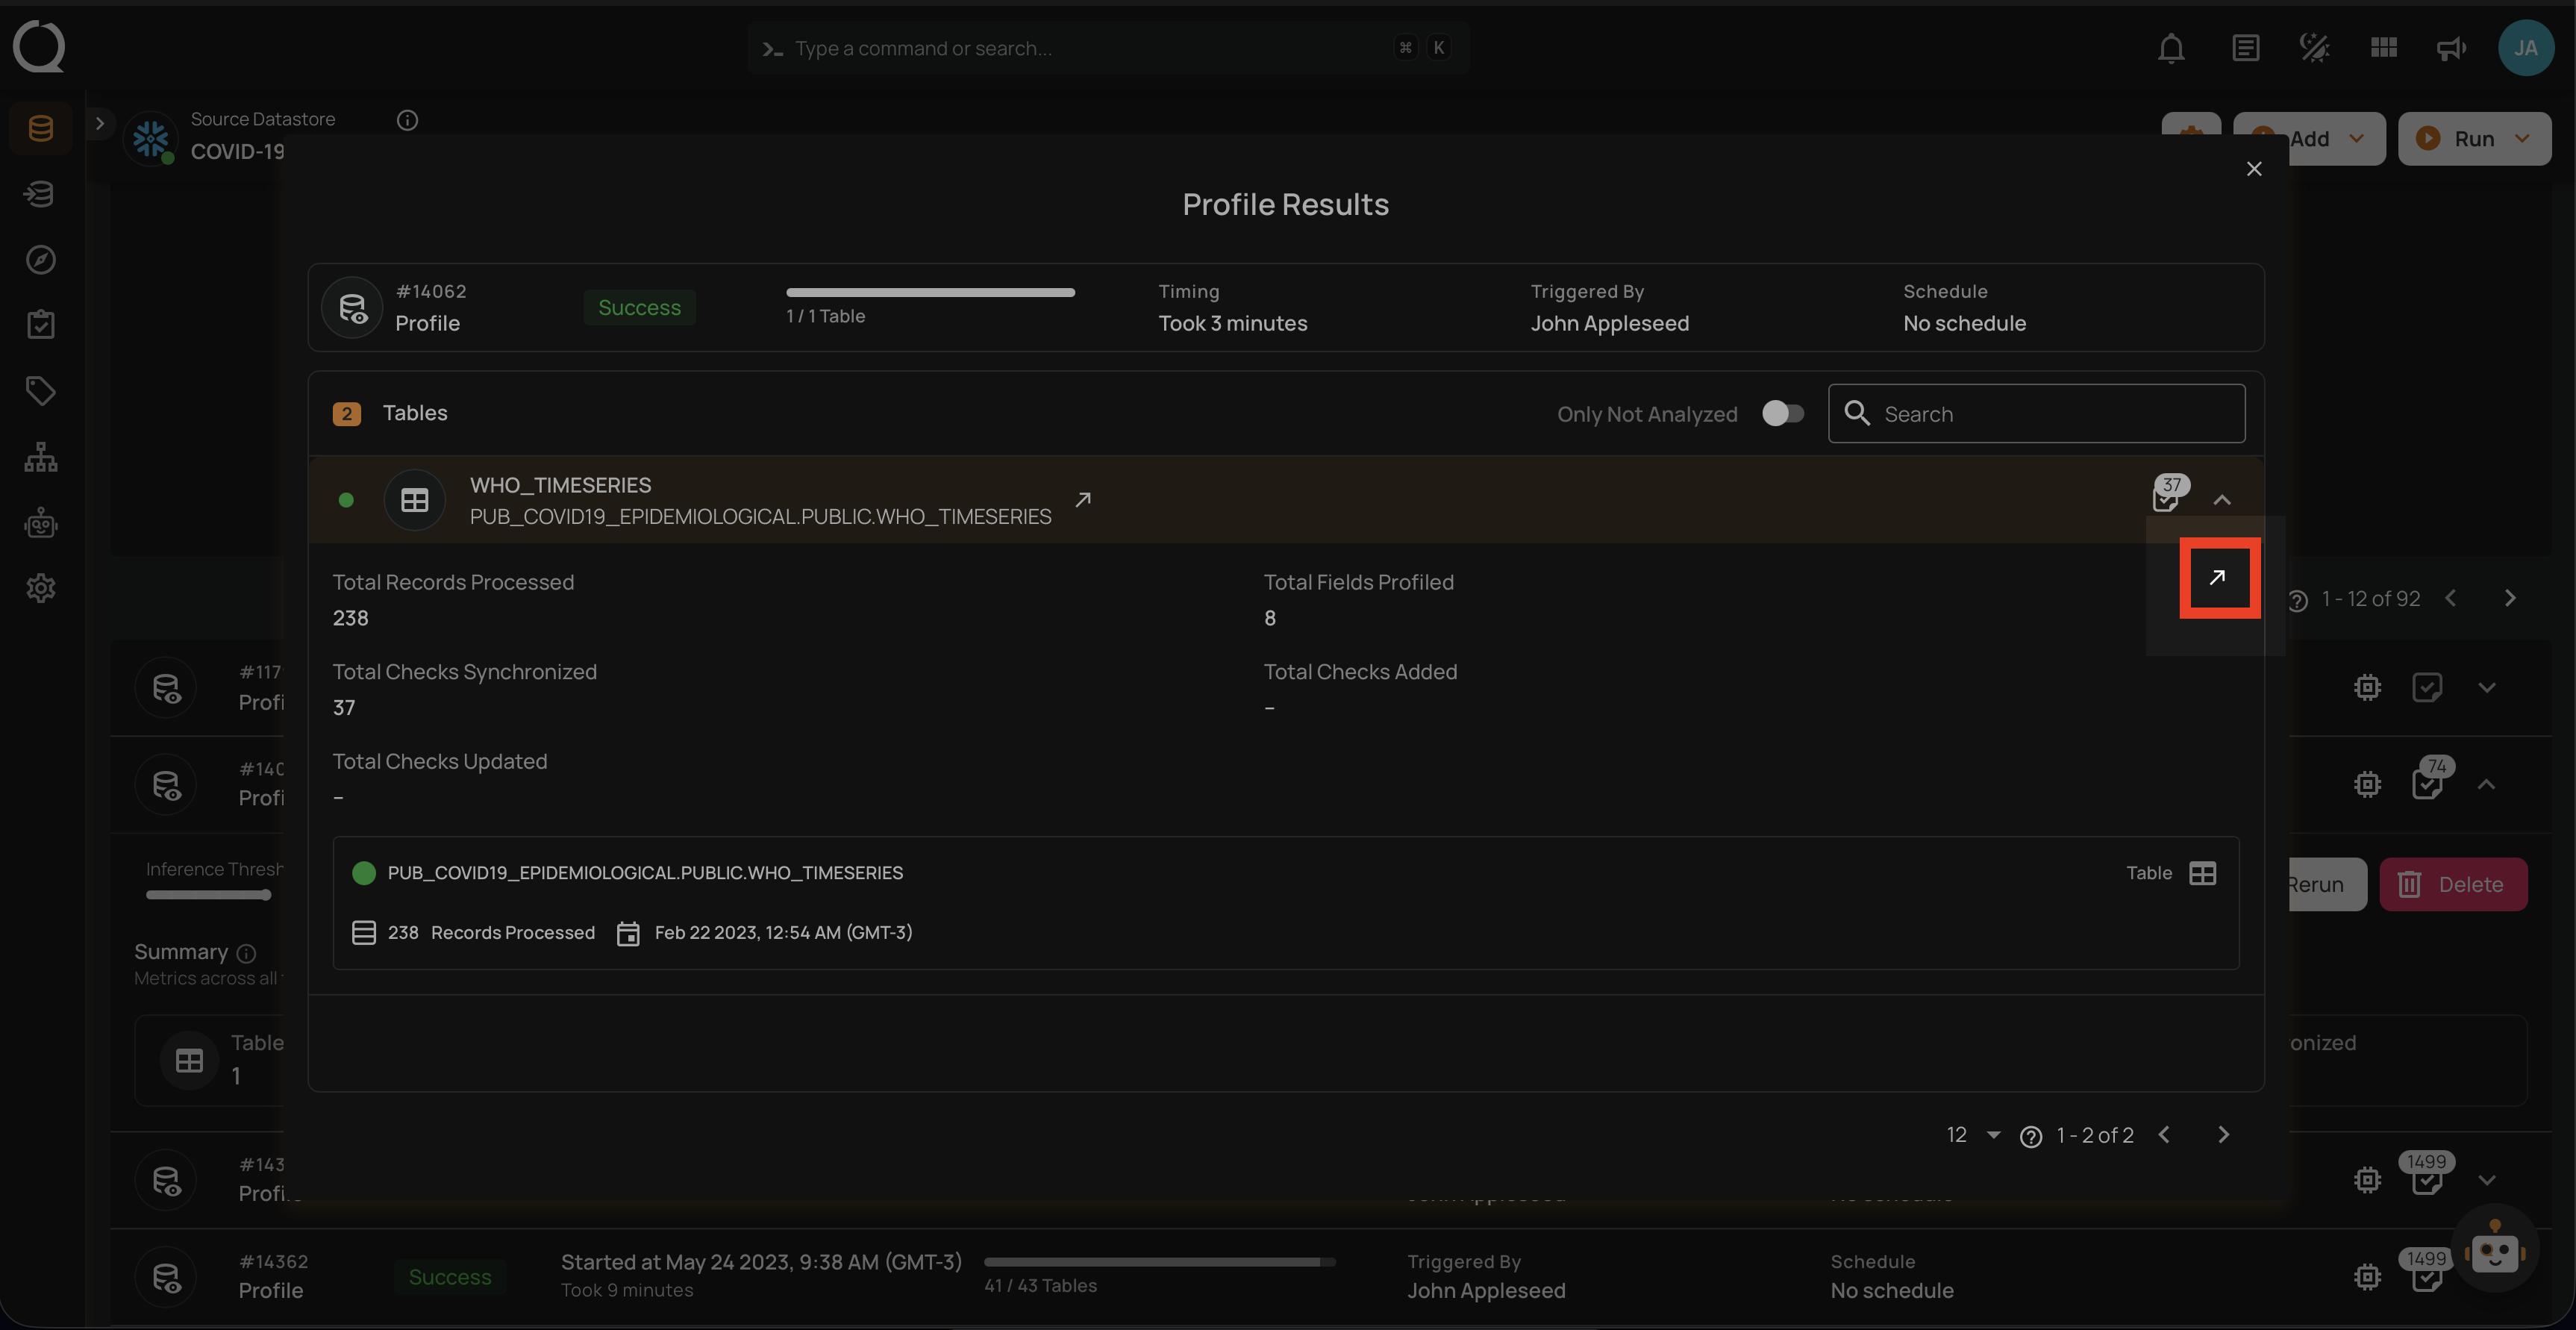Click the Delete button

[2454, 884]
